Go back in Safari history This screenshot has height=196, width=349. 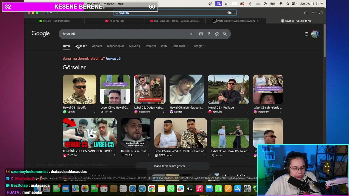[x=58, y=13]
